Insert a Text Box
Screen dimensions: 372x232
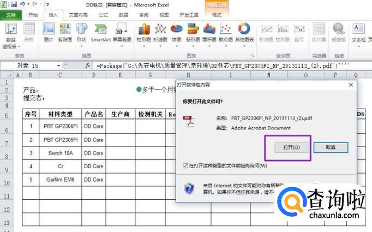358,34
